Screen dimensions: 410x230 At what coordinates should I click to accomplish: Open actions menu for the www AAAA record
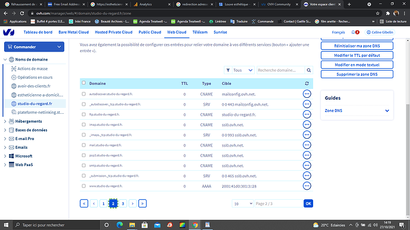[307, 186]
